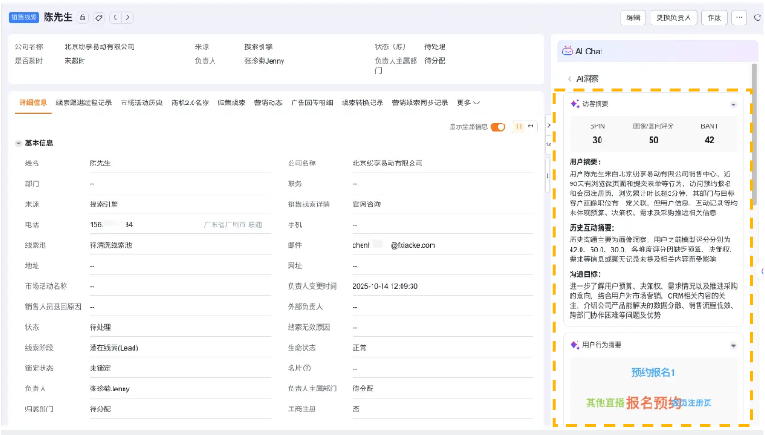765x435 pixels.
Task: Select the two-column layout icon
Action: 518,126
